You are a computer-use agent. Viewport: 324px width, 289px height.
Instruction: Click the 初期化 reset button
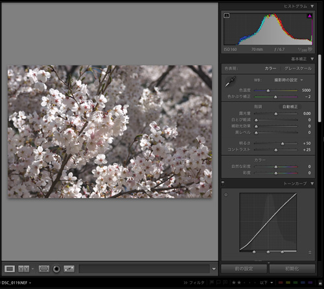coord(292,269)
